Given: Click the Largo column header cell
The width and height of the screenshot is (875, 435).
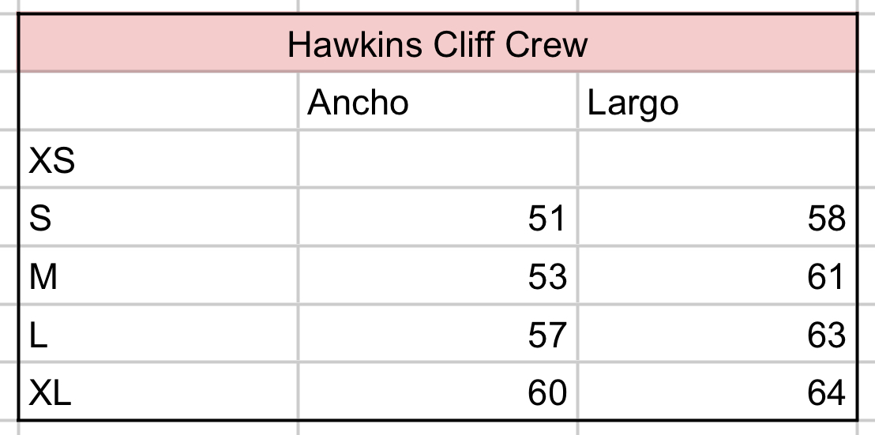Looking at the screenshot, I should 717,103.
